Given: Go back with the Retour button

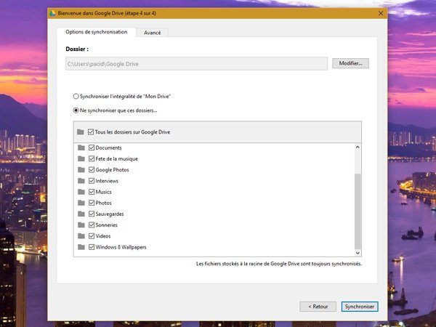Looking at the screenshot, I should point(318,307).
